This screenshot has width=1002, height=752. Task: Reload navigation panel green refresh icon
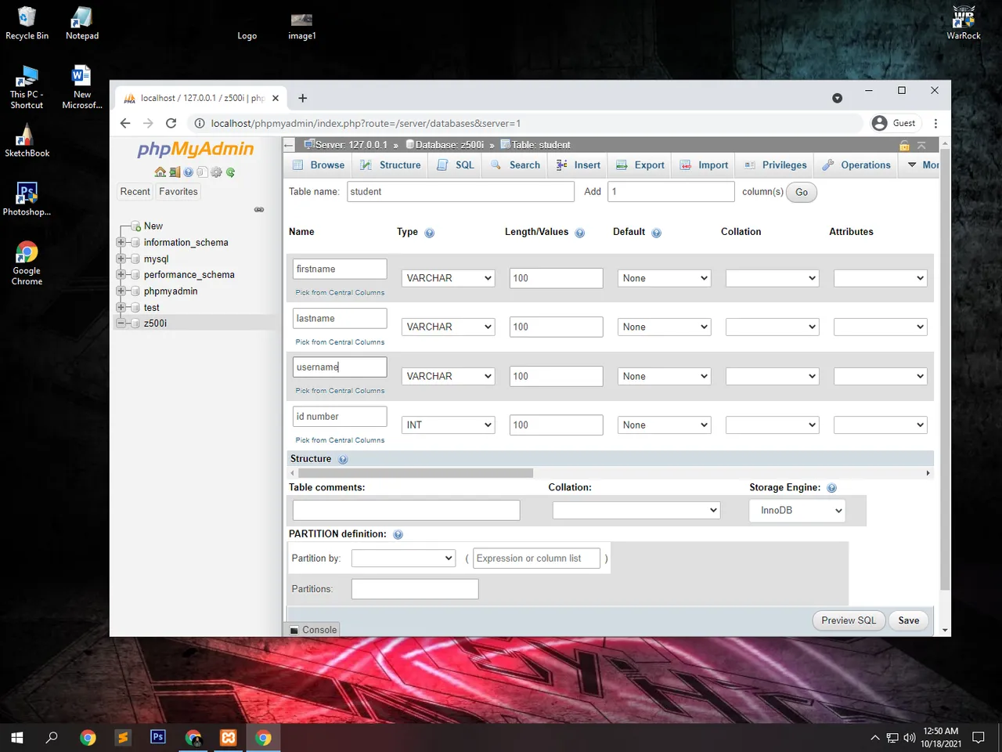230,172
